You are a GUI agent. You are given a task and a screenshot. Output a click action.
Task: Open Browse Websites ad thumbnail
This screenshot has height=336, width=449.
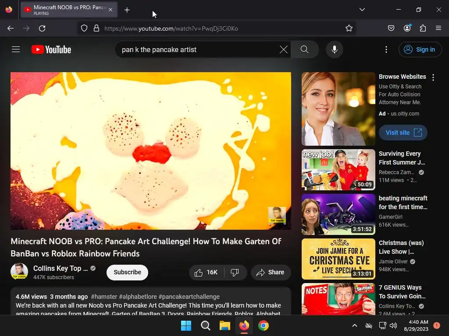tap(338, 109)
